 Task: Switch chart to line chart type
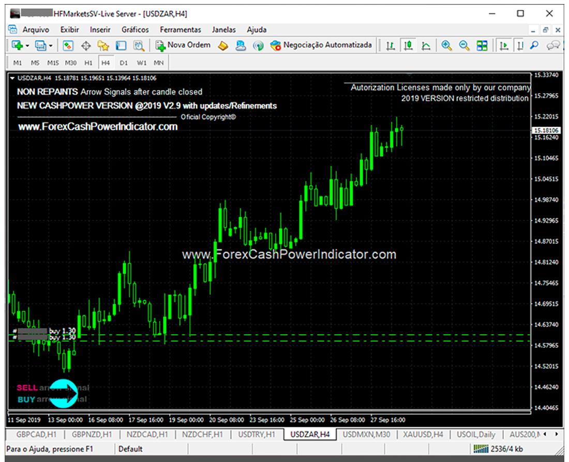point(426,46)
